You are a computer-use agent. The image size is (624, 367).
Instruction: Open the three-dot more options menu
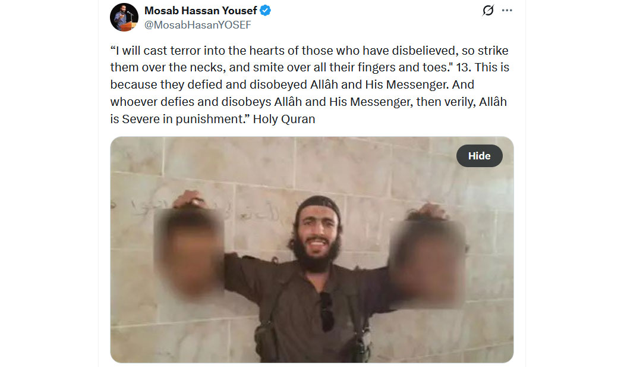pos(507,10)
